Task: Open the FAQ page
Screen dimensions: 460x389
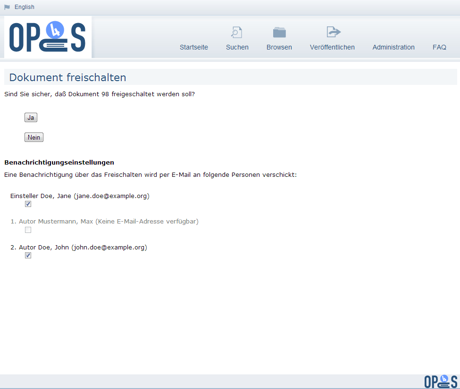Action: tap(439, 47)
